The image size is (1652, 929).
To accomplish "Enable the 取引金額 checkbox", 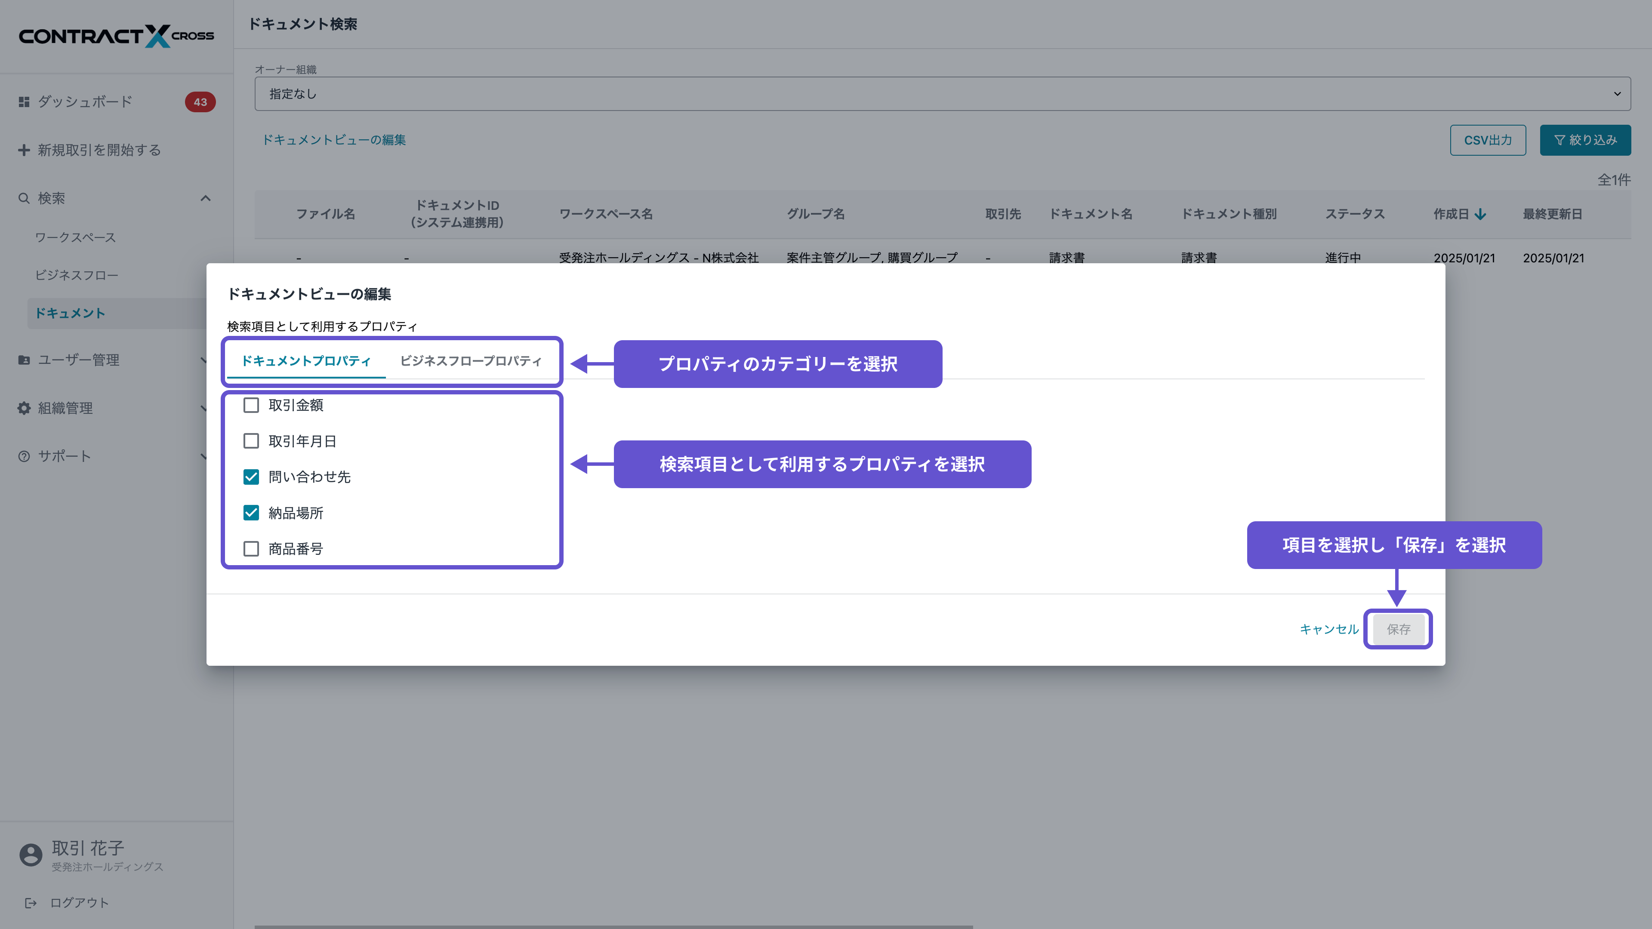I will point(251,405).
